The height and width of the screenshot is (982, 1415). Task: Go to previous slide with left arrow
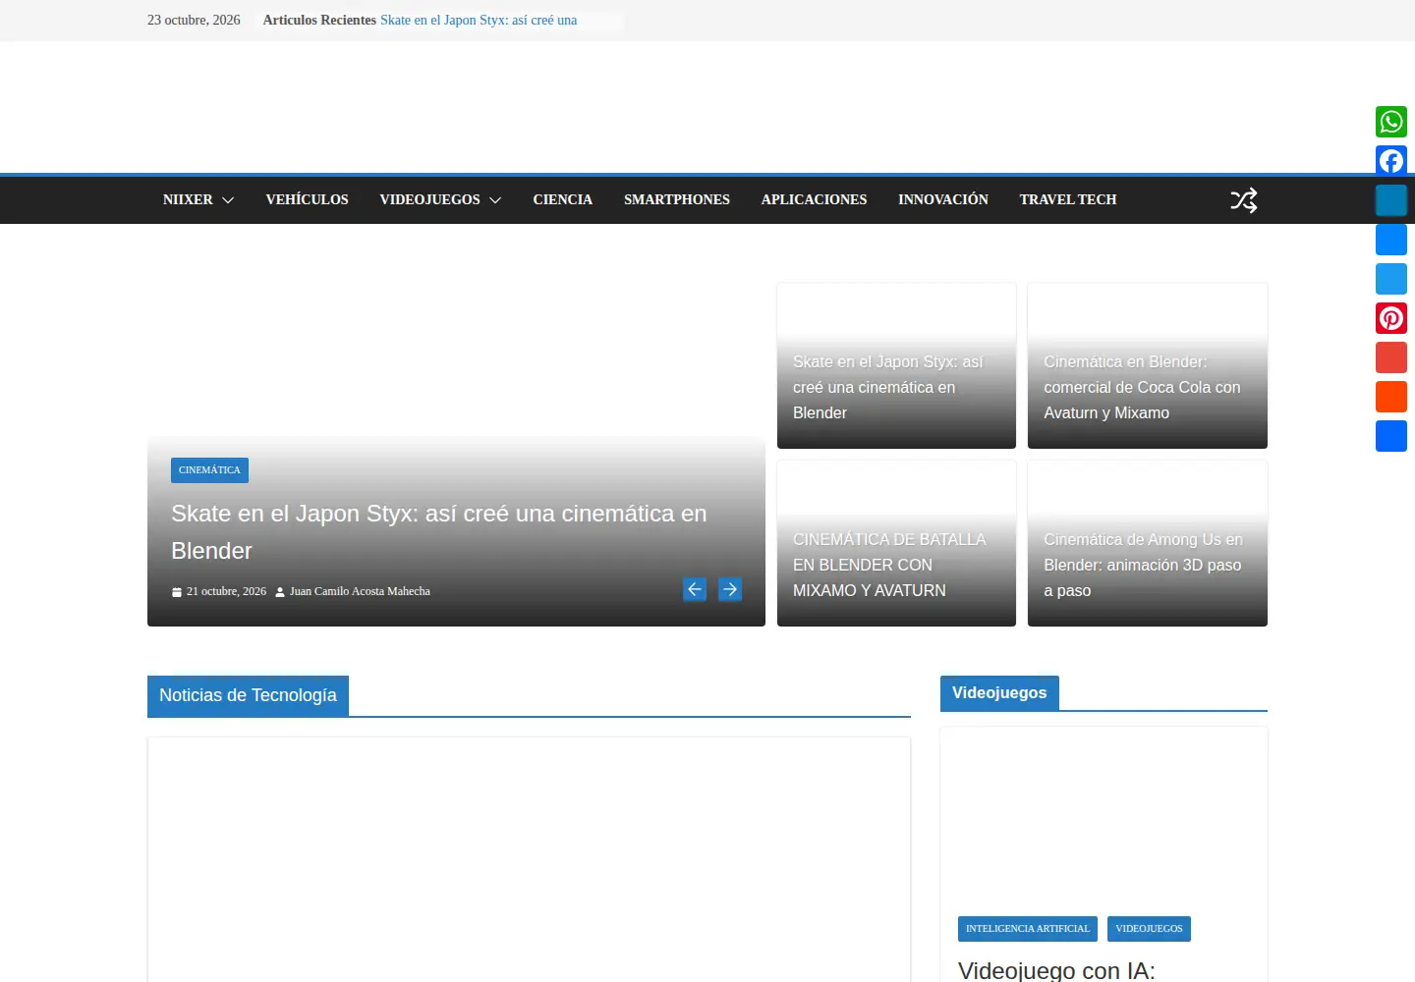pyautogui.click(x=695, y=589)
